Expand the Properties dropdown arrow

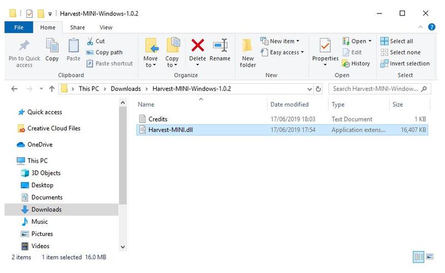(325, 65)
